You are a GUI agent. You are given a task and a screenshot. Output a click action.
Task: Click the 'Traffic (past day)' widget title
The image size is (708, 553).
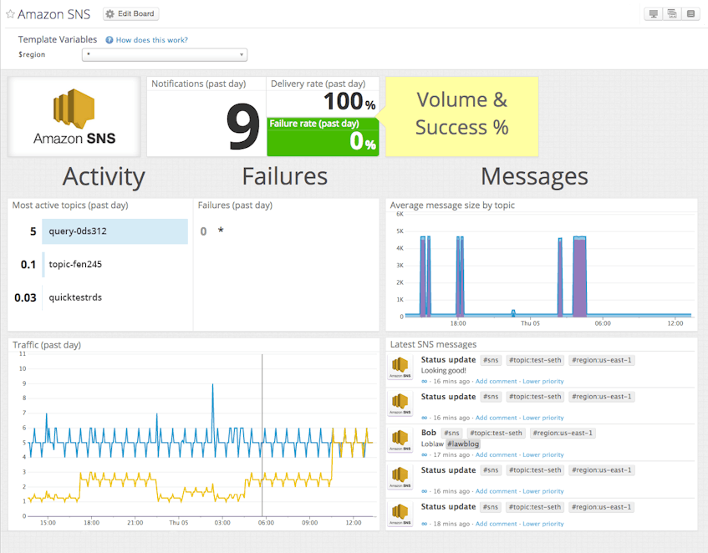pyautogui.click(x=47, y=345)
